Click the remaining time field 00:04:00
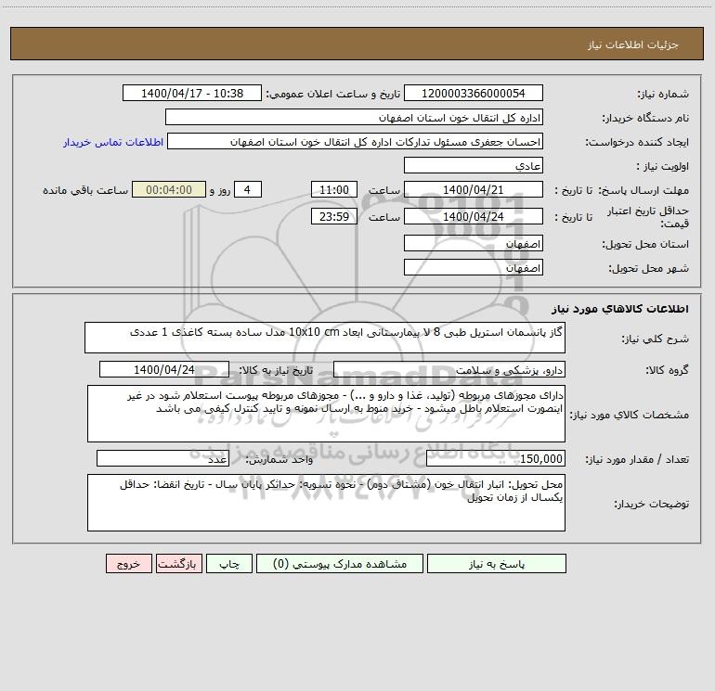Screen dimensions: 715x691 tap(169, 189)
